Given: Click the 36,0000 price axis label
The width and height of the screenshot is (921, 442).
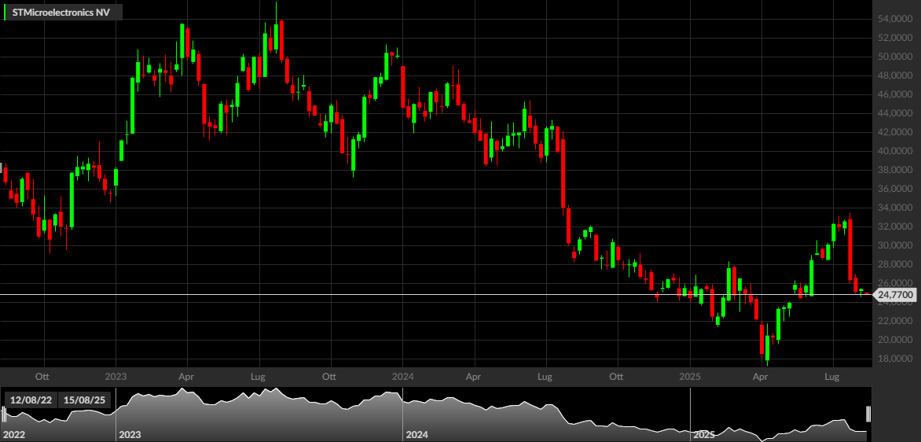Looking at the screenshot, I should [895, 190].
